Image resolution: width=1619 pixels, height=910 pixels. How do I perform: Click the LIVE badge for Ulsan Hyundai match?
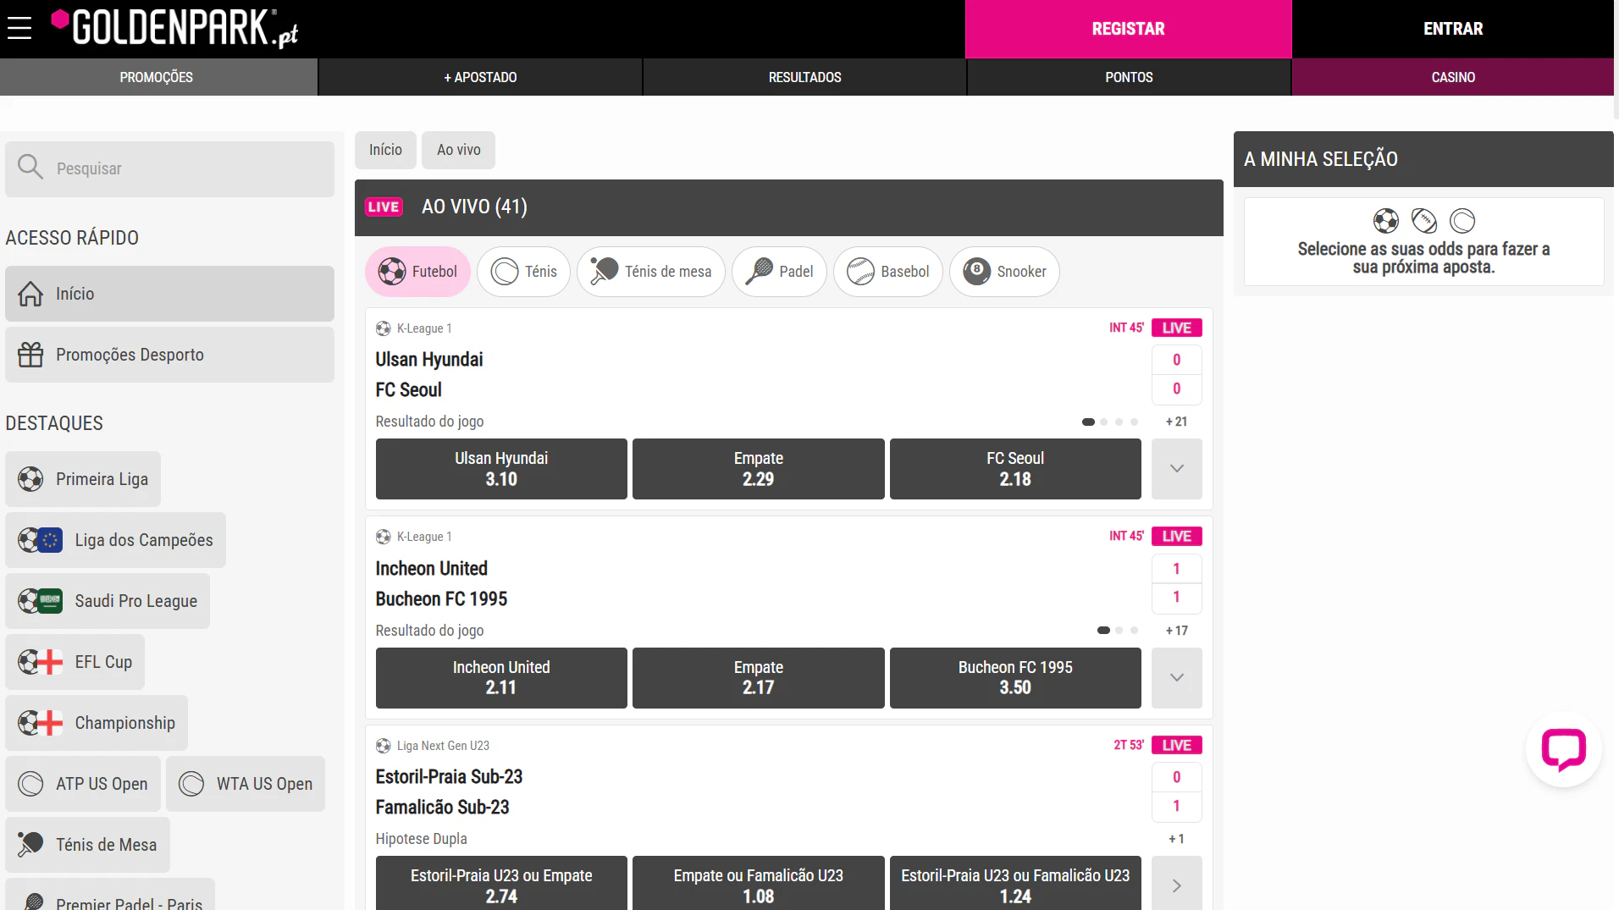(1176, 328)
